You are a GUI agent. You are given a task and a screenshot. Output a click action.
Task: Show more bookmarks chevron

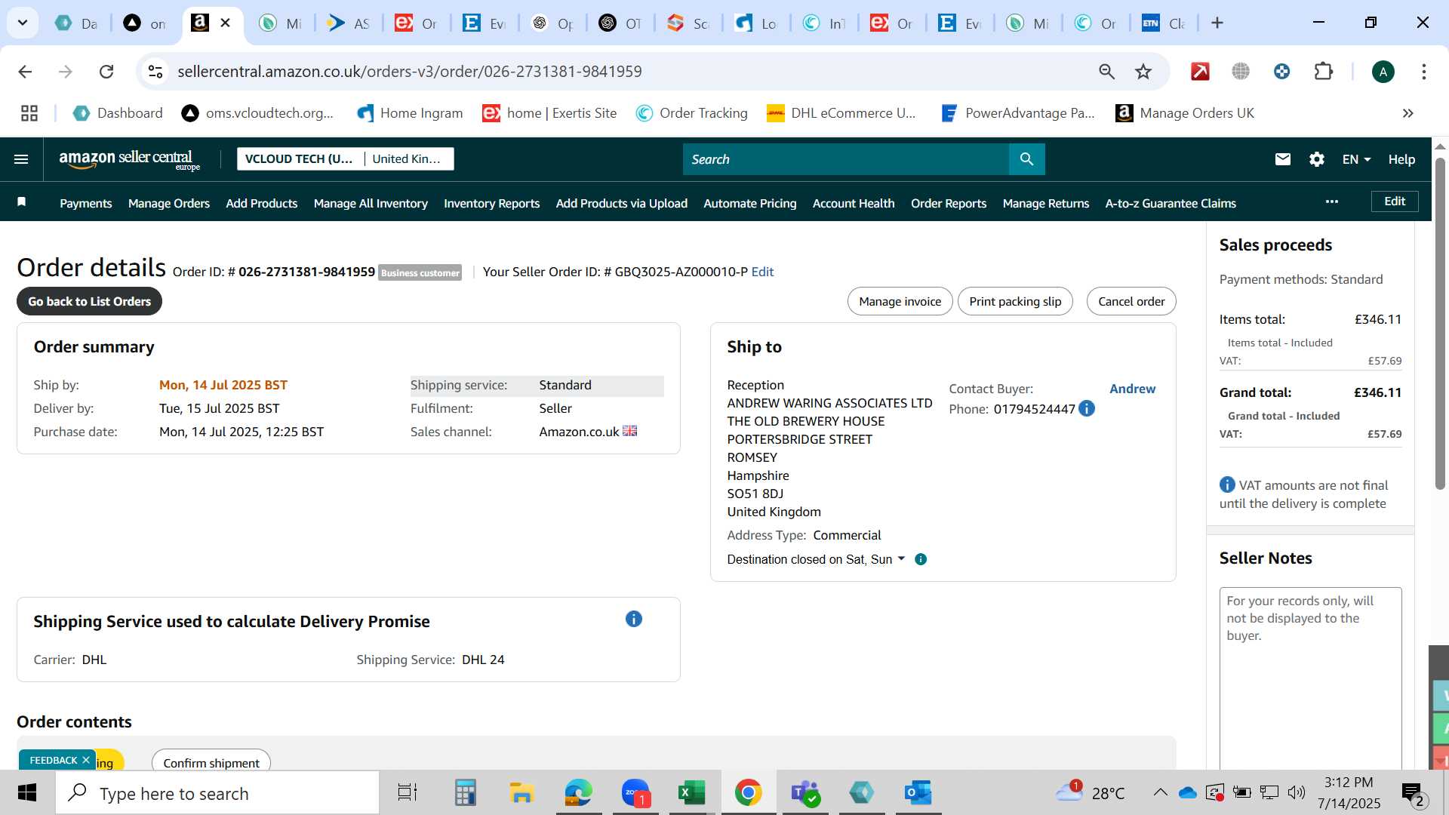[x=1407, y=113]
